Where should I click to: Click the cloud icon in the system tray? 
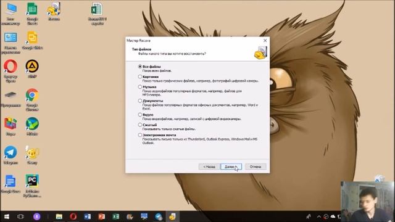(x=333, y=216)
